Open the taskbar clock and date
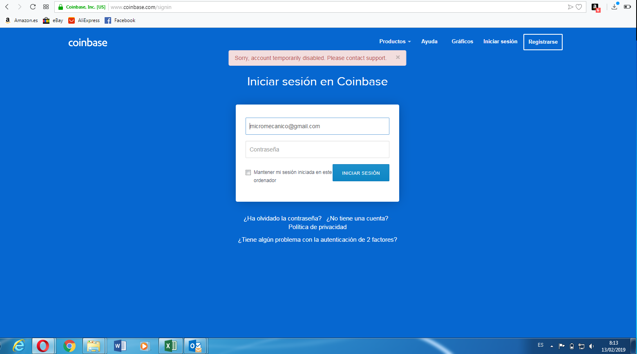 (613, 346)
